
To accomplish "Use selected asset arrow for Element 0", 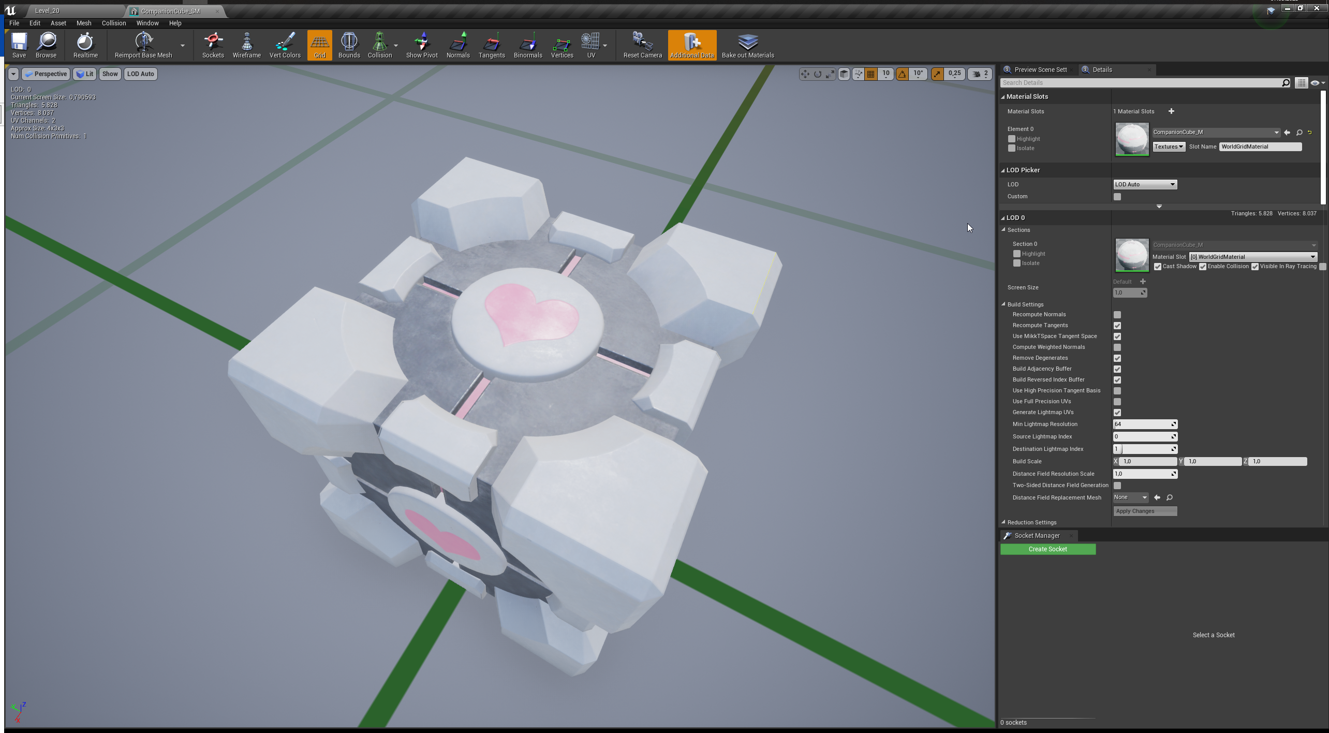I will coord(1287,133).
